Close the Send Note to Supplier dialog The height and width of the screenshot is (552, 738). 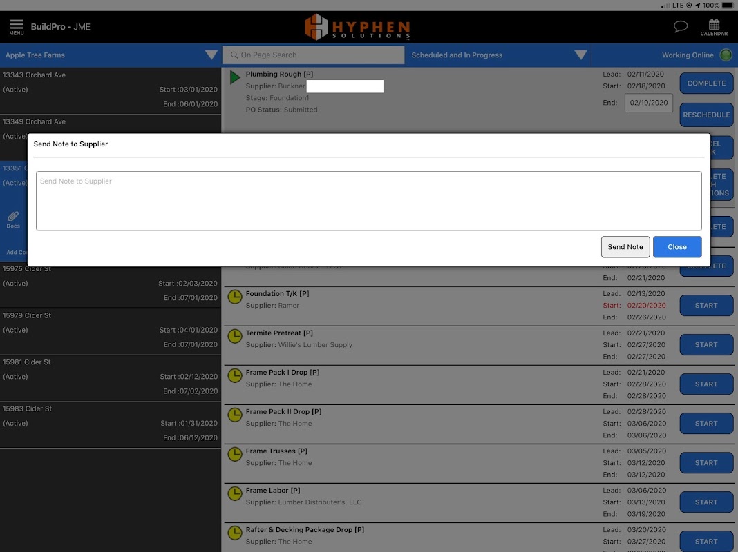(676, 246)
